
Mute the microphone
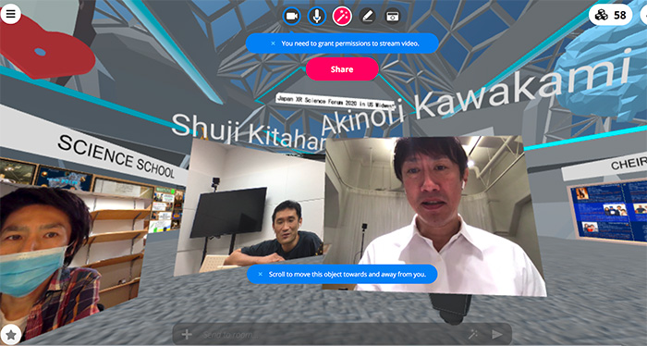(x=317, y=16)
